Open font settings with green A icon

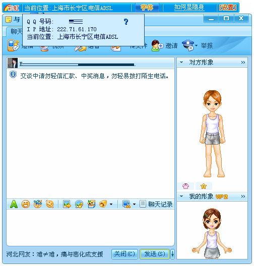[x=14, y=204]
